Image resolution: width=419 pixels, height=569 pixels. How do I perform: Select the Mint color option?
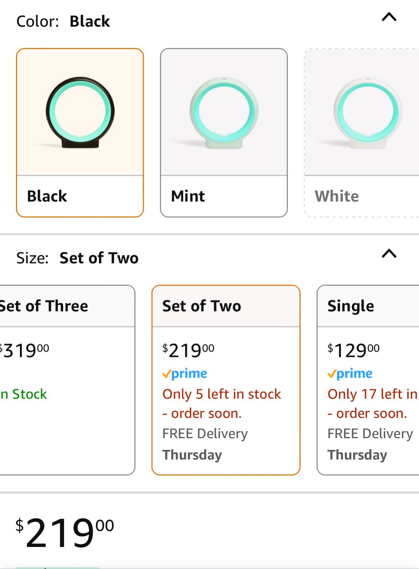(x=224, y=133)
